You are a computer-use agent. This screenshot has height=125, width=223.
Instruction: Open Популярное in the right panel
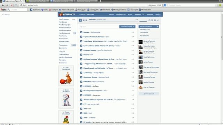click(144, 33)
